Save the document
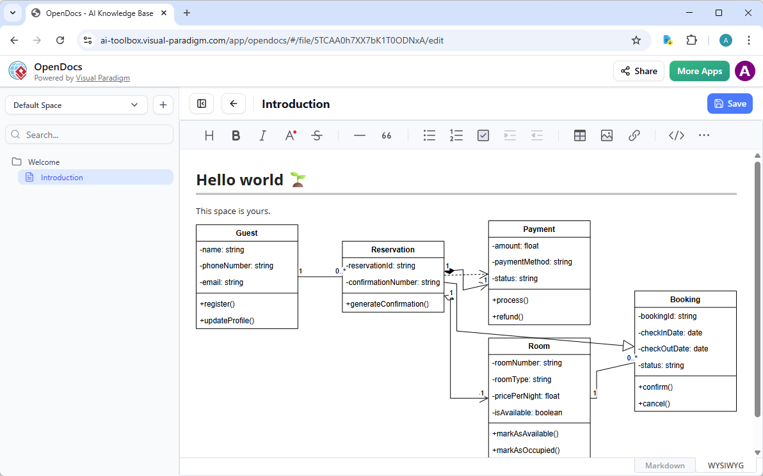 point(730,104)
